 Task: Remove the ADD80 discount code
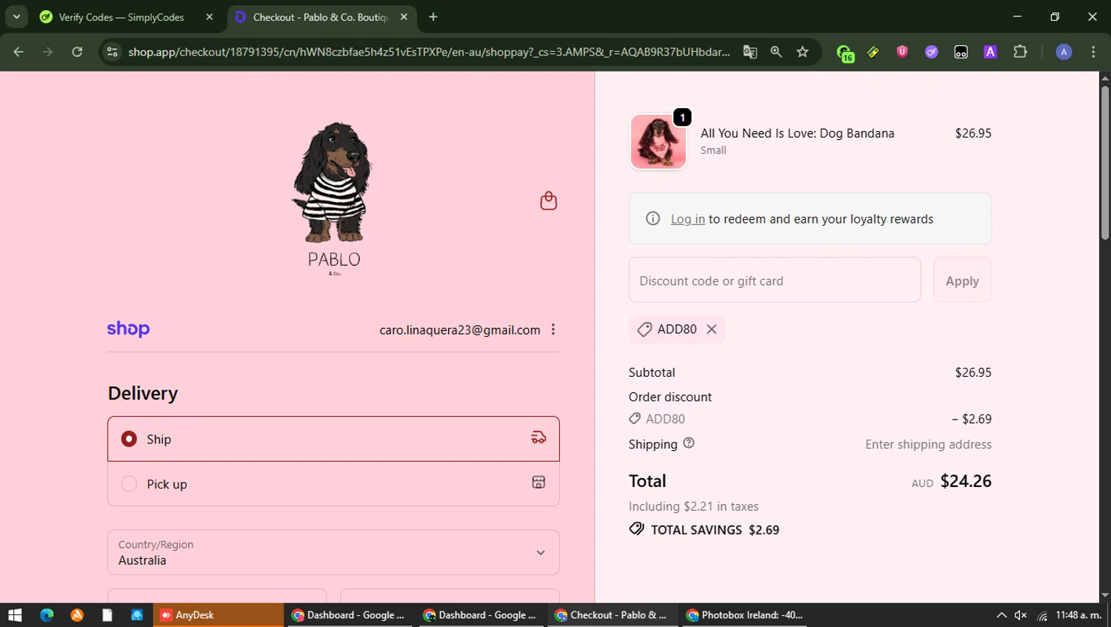click(x=712, y=329)
